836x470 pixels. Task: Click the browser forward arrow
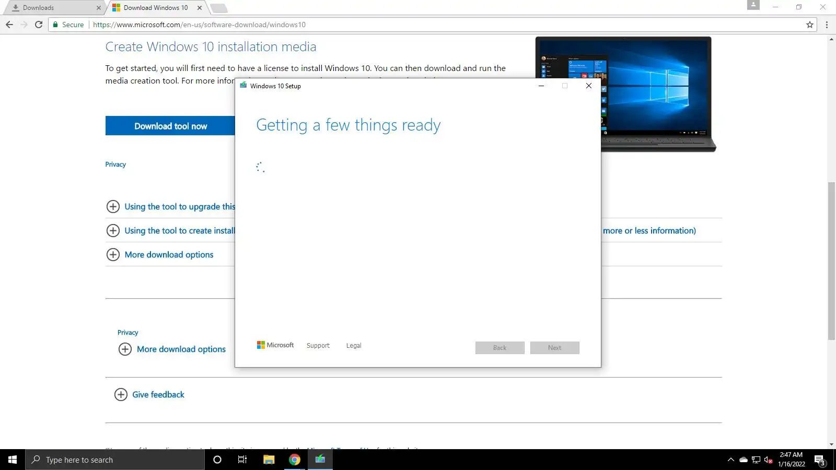(24, 25)
